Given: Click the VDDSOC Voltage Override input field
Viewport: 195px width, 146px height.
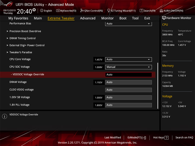Looking at the screenshot, I should (128, 75).
